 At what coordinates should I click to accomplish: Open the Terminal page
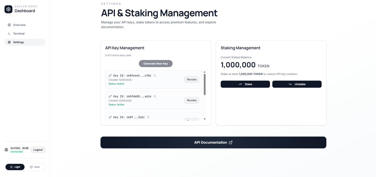click(25, 34)
